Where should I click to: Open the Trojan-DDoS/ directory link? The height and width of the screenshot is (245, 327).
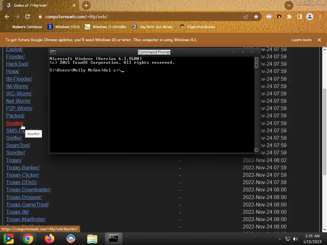[x=21, y=182]
